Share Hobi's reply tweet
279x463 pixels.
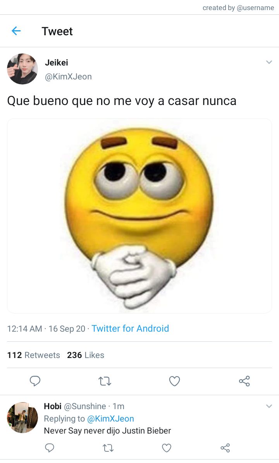[x=225, y=448]
